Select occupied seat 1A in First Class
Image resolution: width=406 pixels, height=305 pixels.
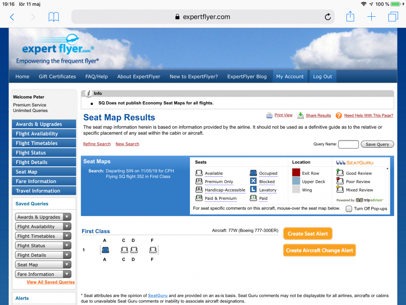[105, 250]
